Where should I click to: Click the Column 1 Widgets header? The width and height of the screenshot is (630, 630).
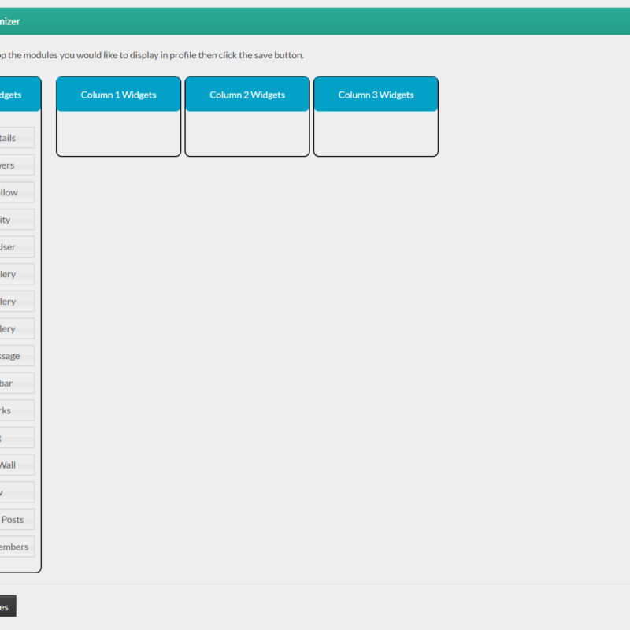point(117,94)
